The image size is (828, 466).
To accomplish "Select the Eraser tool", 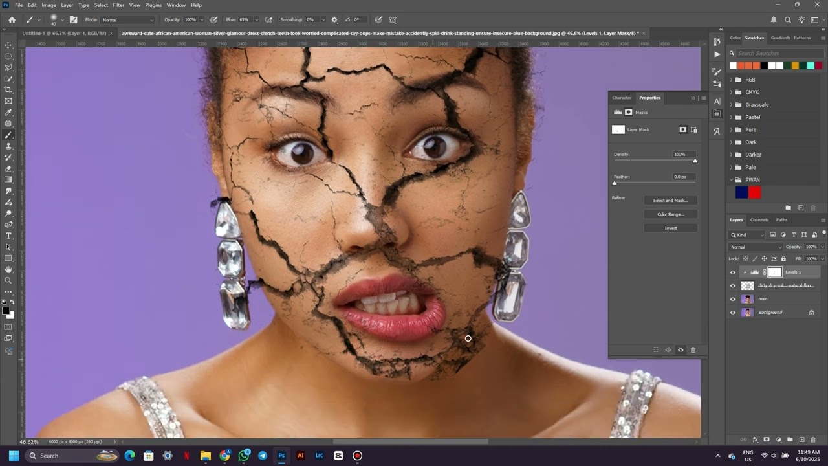I will (x=8, y=168).
